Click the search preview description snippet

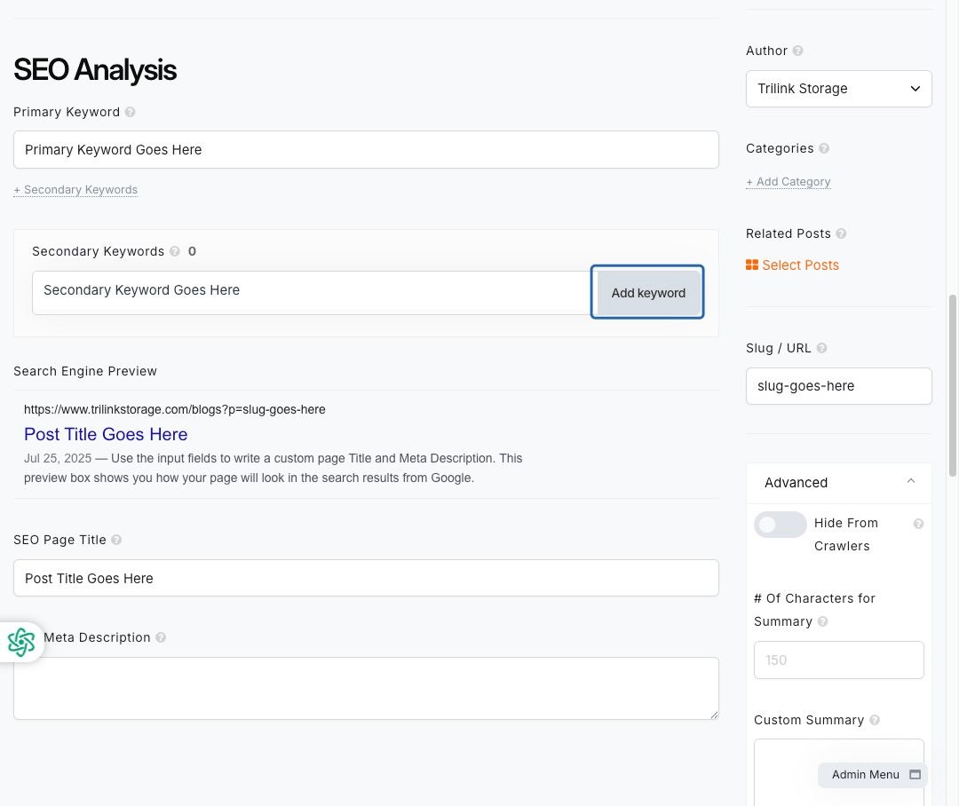click(x=273, y=468)
